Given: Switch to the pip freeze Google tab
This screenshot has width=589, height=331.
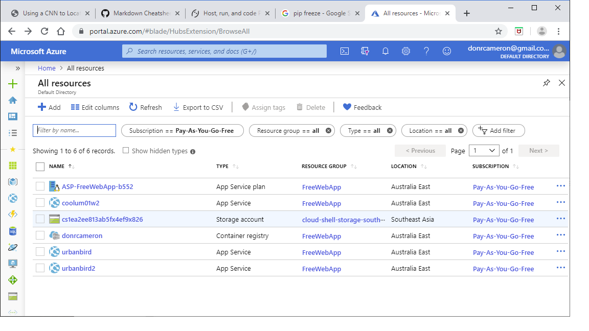Looking at the screenshot, I should [x=321, y=13].
